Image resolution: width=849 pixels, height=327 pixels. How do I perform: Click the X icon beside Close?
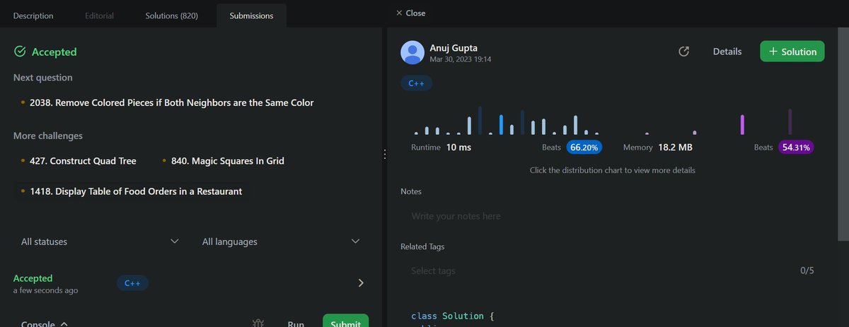(x=399, y=13)
